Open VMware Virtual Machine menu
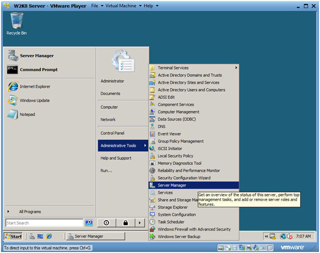This screenshot has width=320, height=253. point(124,6)
